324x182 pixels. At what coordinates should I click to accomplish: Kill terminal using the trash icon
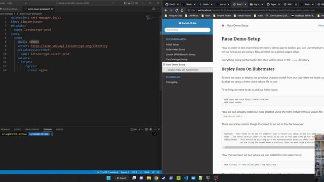(151, 129)
